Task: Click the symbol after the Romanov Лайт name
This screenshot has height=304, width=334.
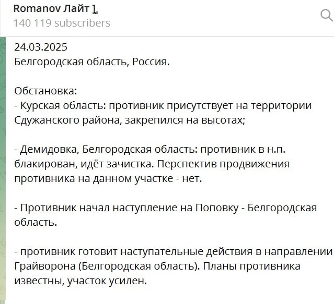Action: 95,9
